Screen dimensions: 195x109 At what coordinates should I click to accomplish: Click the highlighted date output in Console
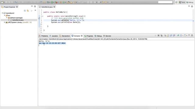click(x=52, y=43)
